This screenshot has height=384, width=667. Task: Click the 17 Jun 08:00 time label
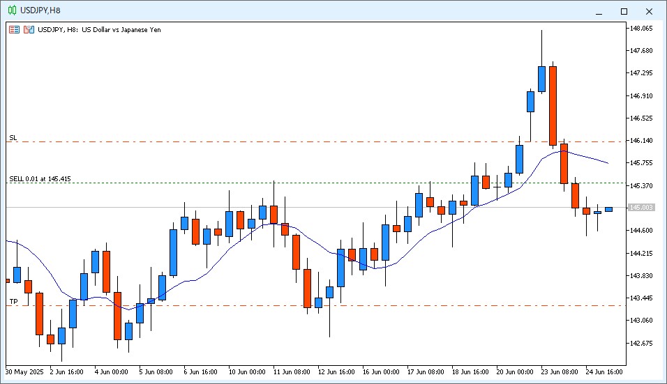point(426,371)
